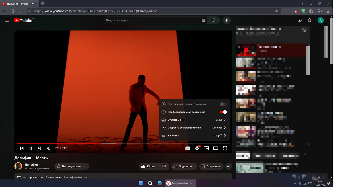Click the #дельфин hashtag
Viewport: 338px width, 194px height.
click(x=70, y=177)
